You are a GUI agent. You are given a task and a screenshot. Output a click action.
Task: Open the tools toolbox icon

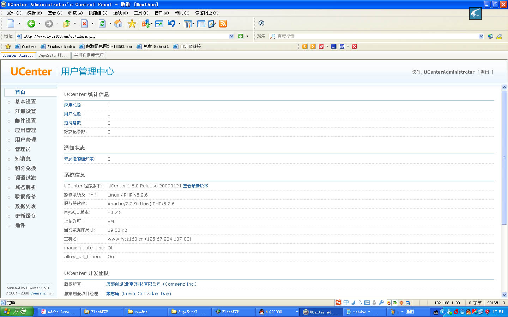pyautogui.click(x=188, y=24)
